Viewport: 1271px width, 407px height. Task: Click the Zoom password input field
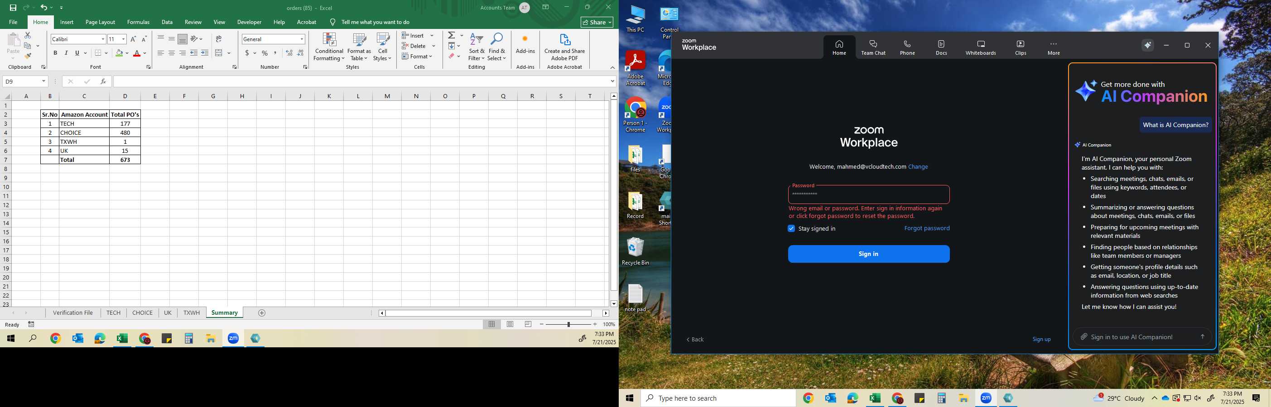(868, 194)
